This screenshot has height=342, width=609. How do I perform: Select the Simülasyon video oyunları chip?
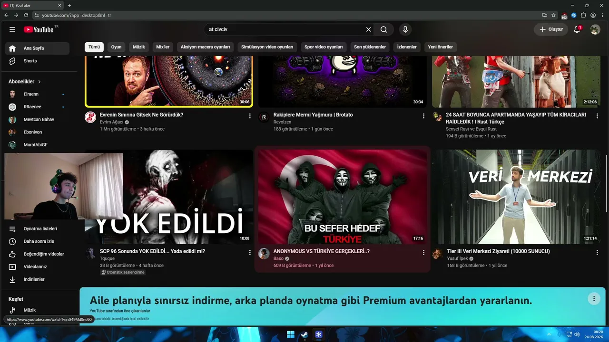(267, 47)
